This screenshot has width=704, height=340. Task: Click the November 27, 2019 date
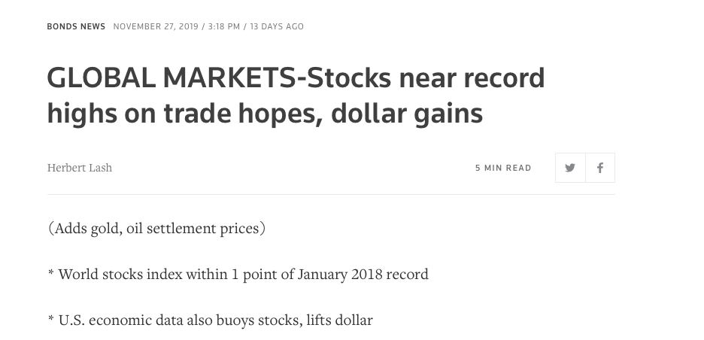pos(156,26)
